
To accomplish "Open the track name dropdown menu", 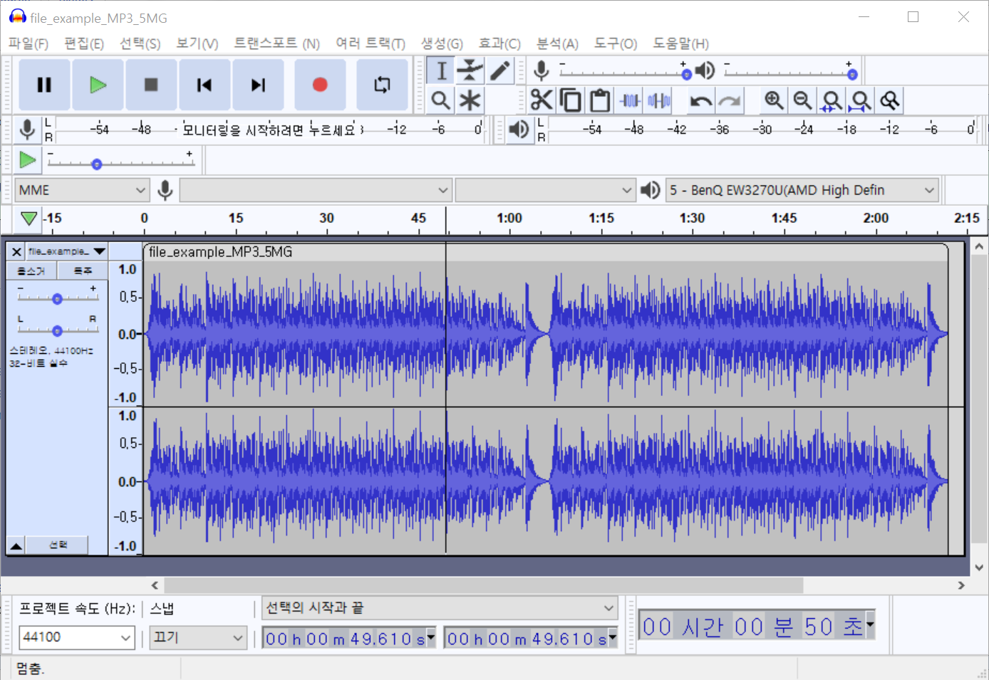I will pos(66,251).
